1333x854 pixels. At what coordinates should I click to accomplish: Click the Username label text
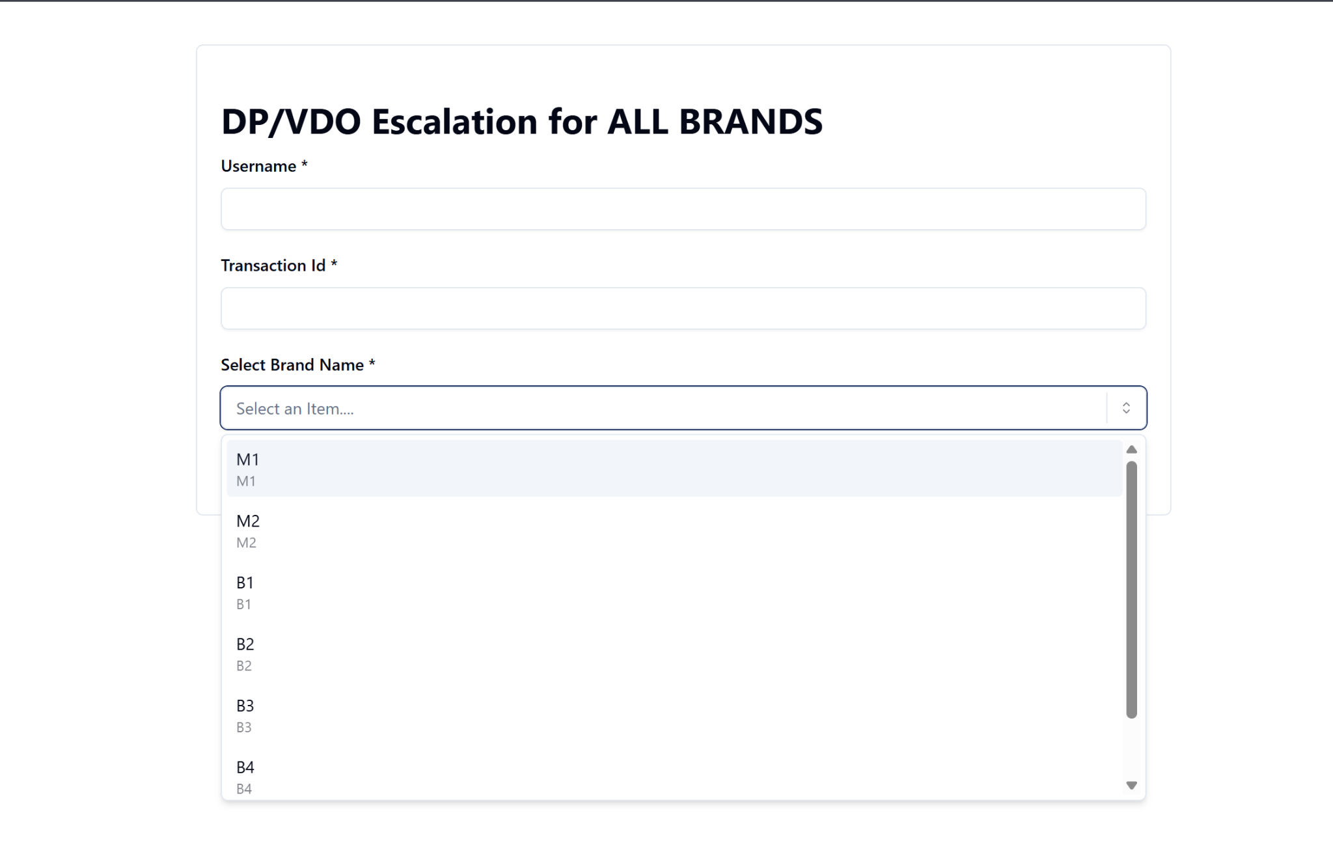(x=258, y=167)
